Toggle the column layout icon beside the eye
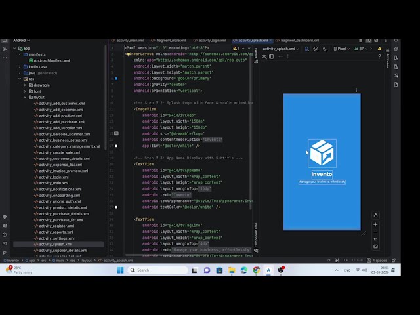Image resolution: width=420 pixels, height=315 pixels. tap(271, 57)
